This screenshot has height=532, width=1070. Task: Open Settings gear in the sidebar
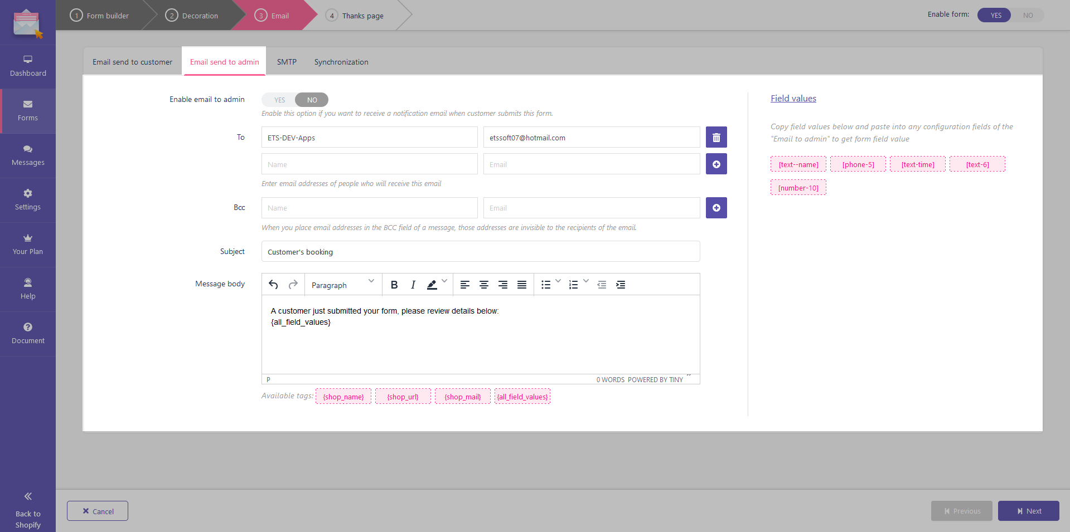coord(28,200)
